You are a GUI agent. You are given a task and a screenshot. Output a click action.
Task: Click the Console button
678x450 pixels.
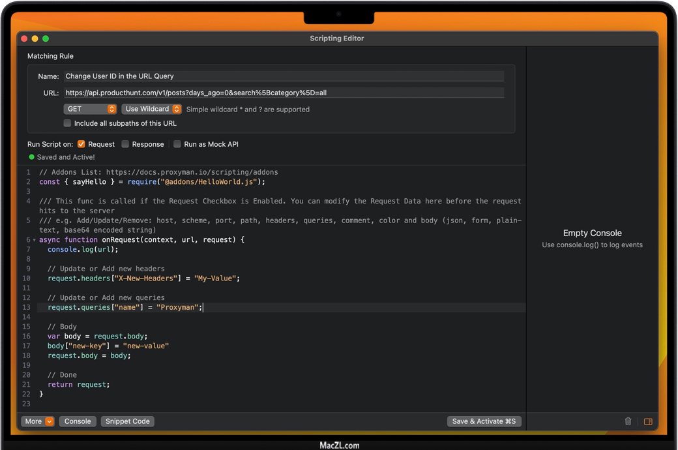click(x=78, y=421)
